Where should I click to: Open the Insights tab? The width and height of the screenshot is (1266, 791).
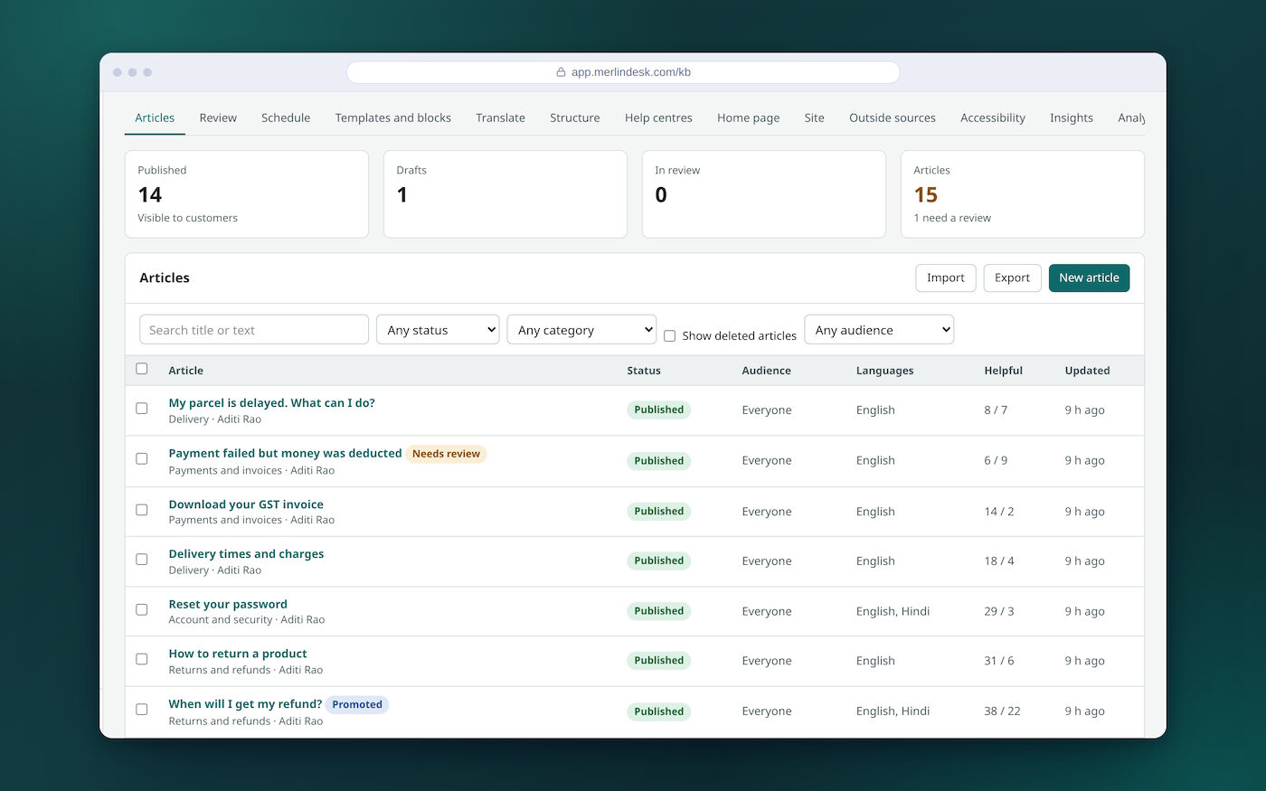click(1072, 118)
